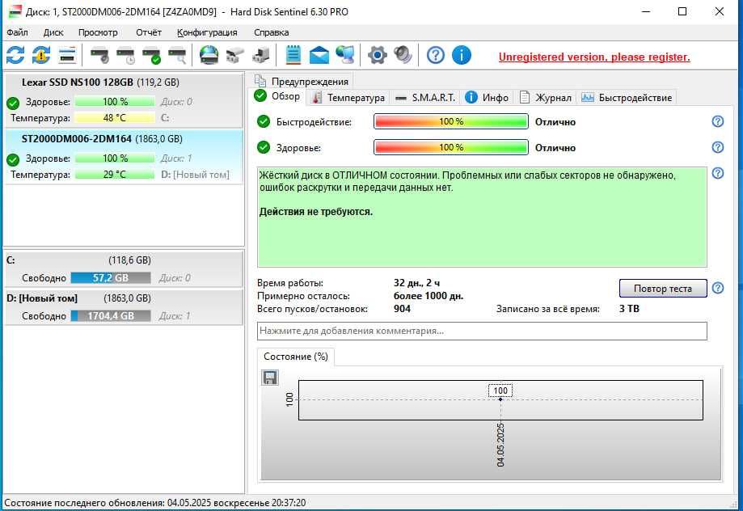Open settings with the gear icon
Viewport: 743px width, 511px height.
378,55
